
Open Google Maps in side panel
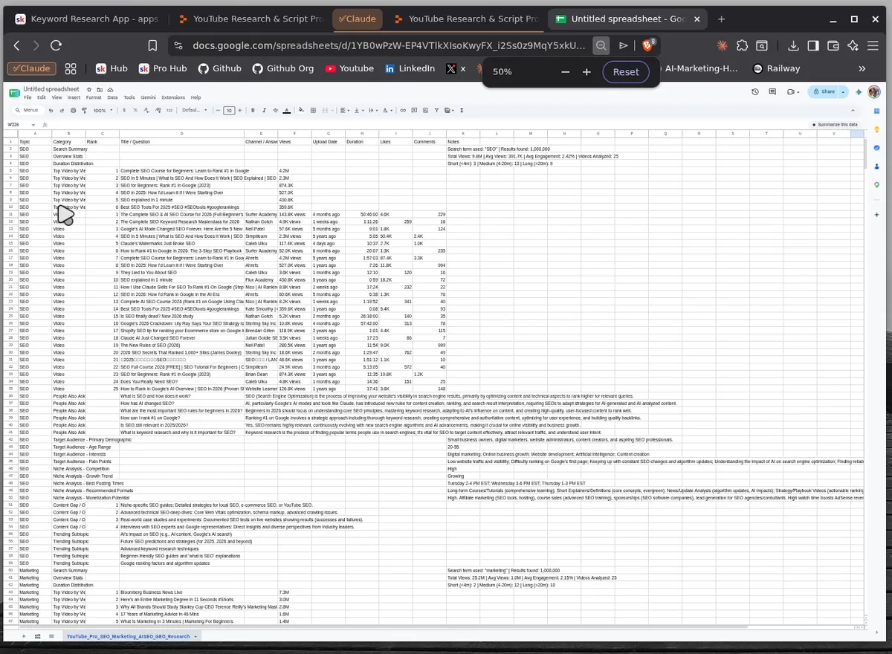(x=876, y=185)
